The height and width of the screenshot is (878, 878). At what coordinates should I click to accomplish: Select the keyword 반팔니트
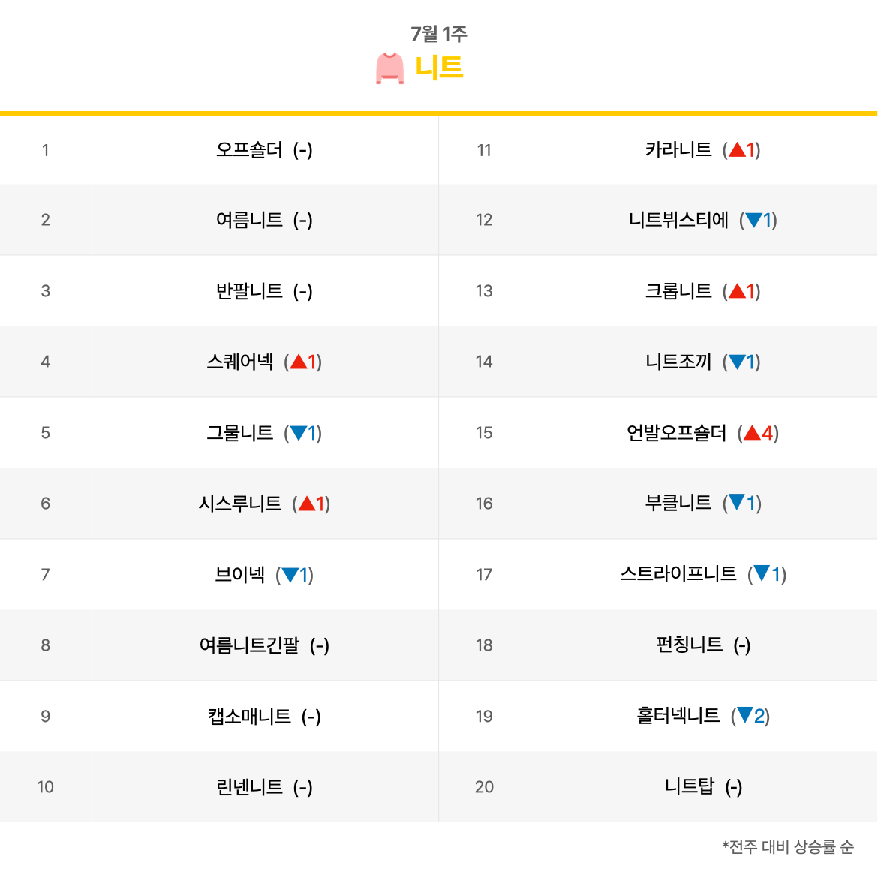(x=249, y=291)
